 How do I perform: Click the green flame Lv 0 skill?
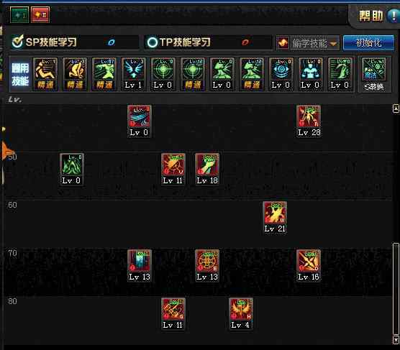(72, 165)
